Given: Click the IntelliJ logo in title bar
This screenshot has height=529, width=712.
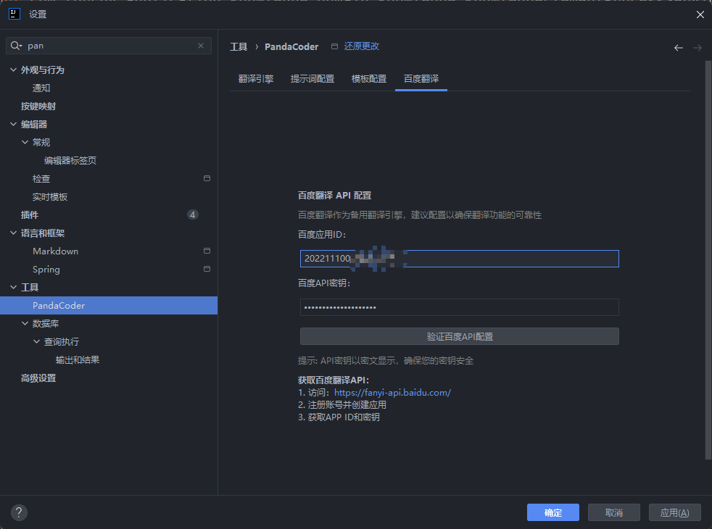Looking at the screenshot, I should click(15, 14).
